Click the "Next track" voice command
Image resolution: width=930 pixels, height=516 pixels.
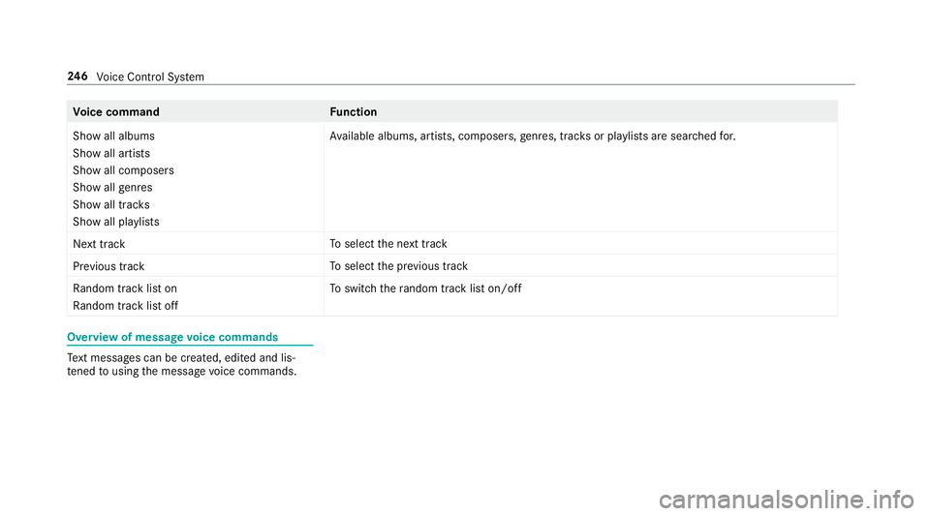[98, 244]
